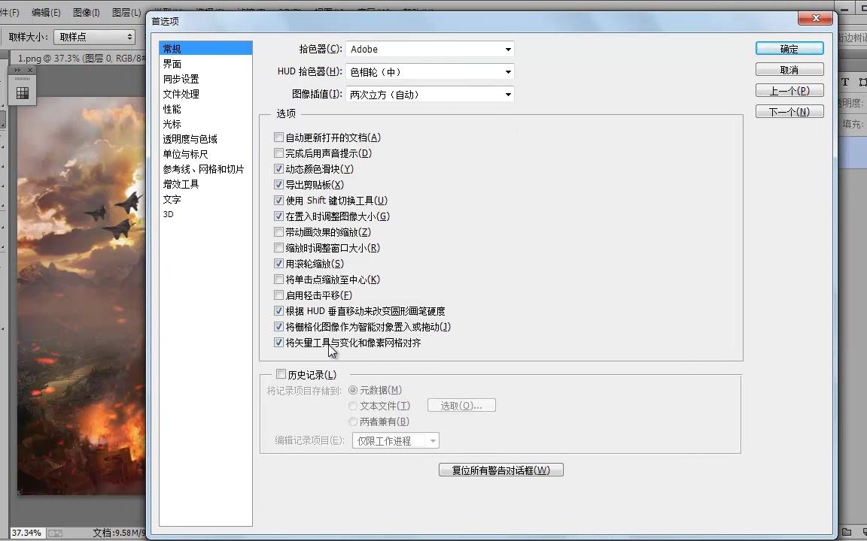Screen dimensions: 867x541
Task: Enable 完成后用声音提示 checkbox
Action: point(279,153)
